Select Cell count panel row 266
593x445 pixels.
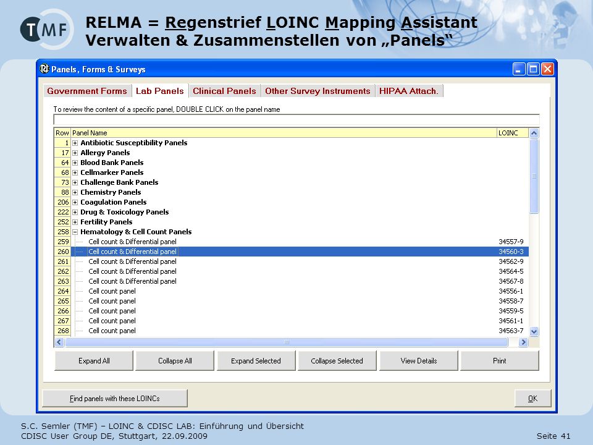tap(300, 311)
